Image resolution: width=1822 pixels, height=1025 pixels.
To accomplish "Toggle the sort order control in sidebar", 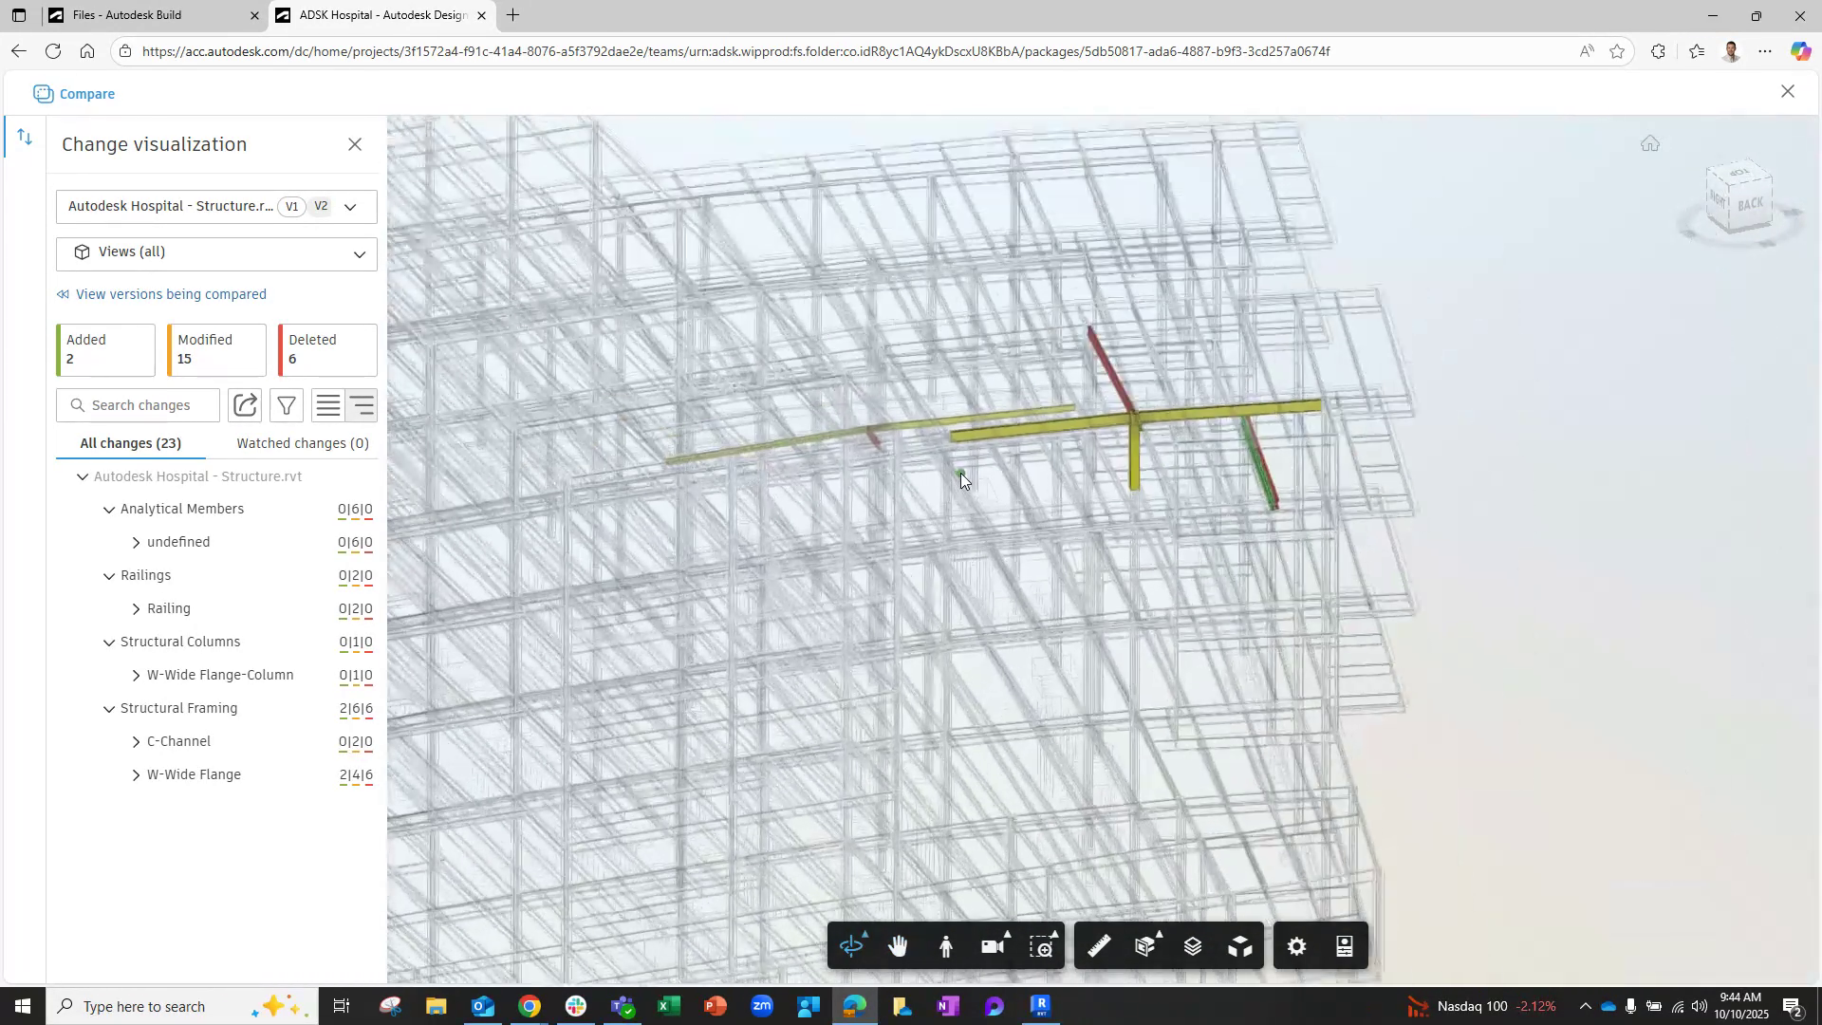I will pyautogui.click(x=25, y=137).
